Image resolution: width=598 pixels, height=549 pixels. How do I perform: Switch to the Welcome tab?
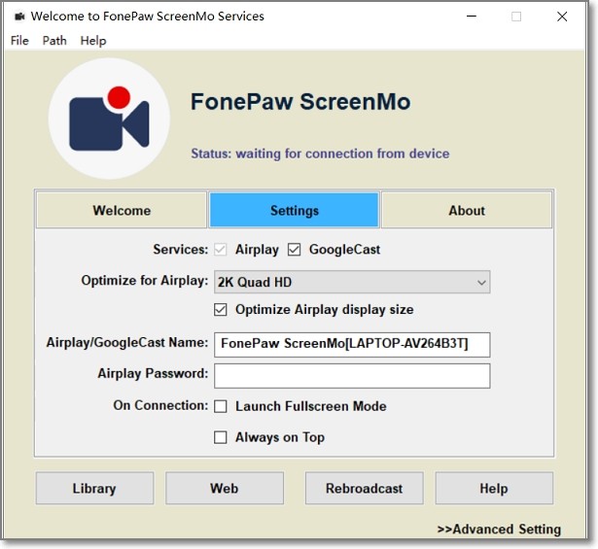tap(122, 210)
